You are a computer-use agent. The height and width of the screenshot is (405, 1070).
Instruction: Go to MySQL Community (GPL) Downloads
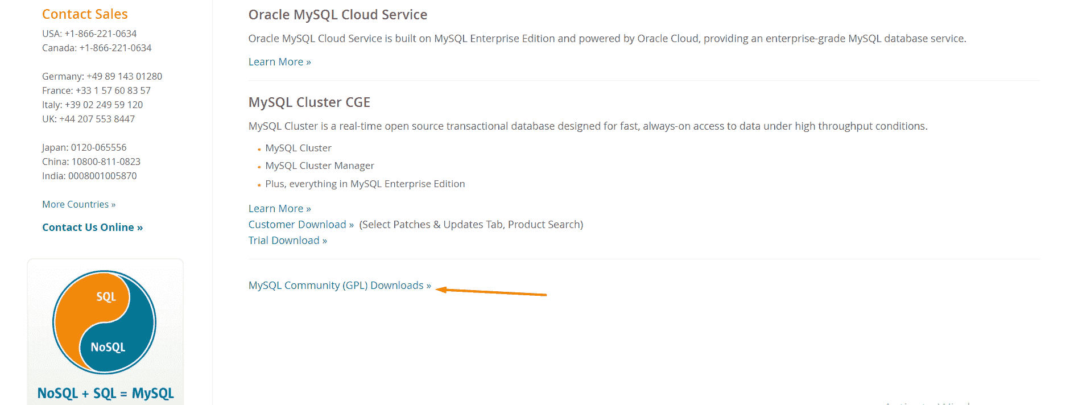coord(340,286)
